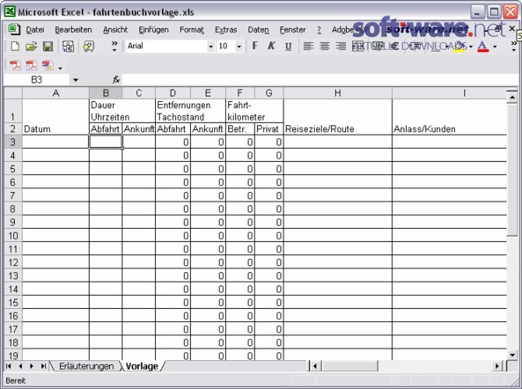This screenshot has width=522, height=389.
Task: Go to previous sheet tab arrow
Action: 20,366
